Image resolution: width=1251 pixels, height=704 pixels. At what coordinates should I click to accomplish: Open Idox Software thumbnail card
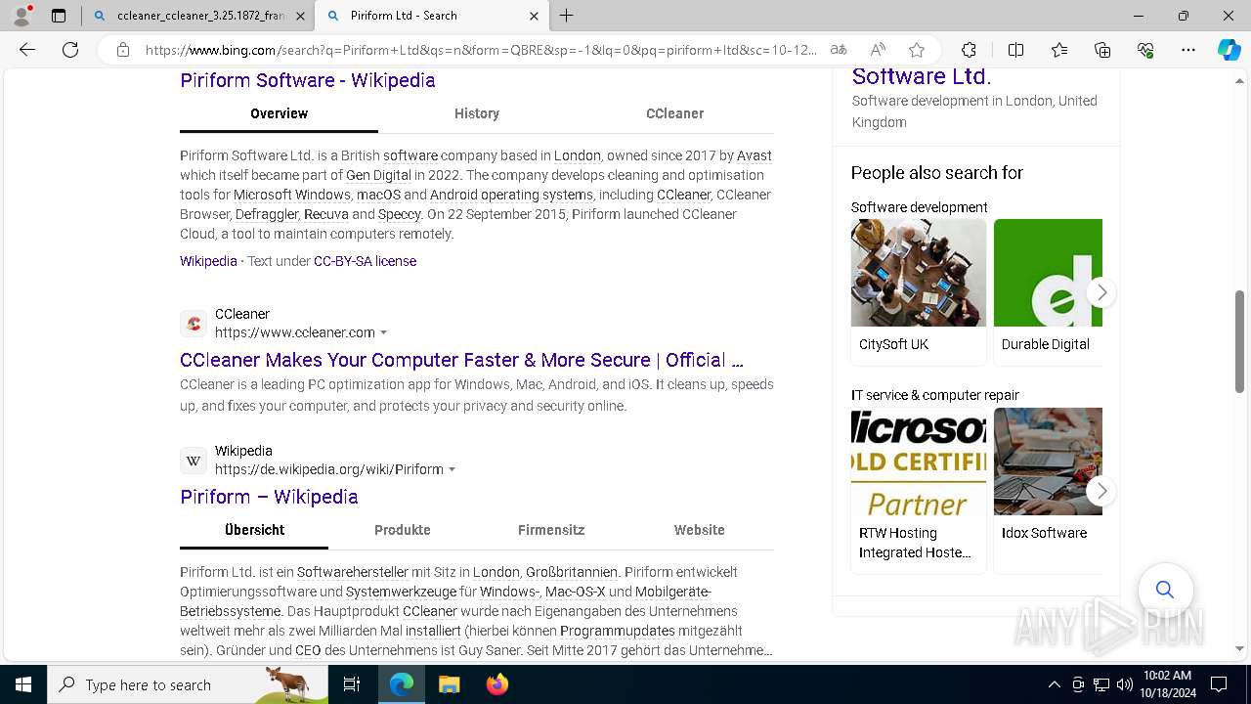[1048, 490]
